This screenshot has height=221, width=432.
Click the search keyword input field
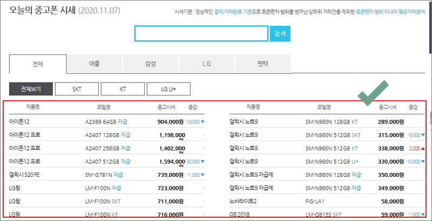[201, 33]
